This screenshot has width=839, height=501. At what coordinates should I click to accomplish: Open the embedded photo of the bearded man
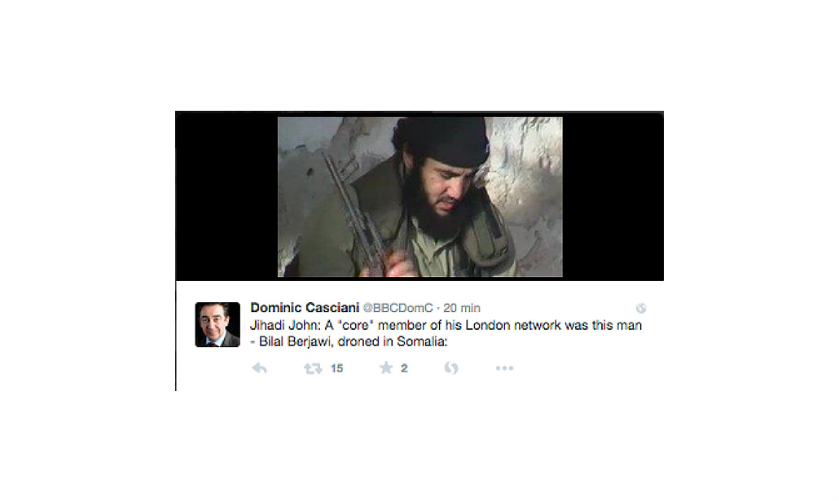[420, 197]
